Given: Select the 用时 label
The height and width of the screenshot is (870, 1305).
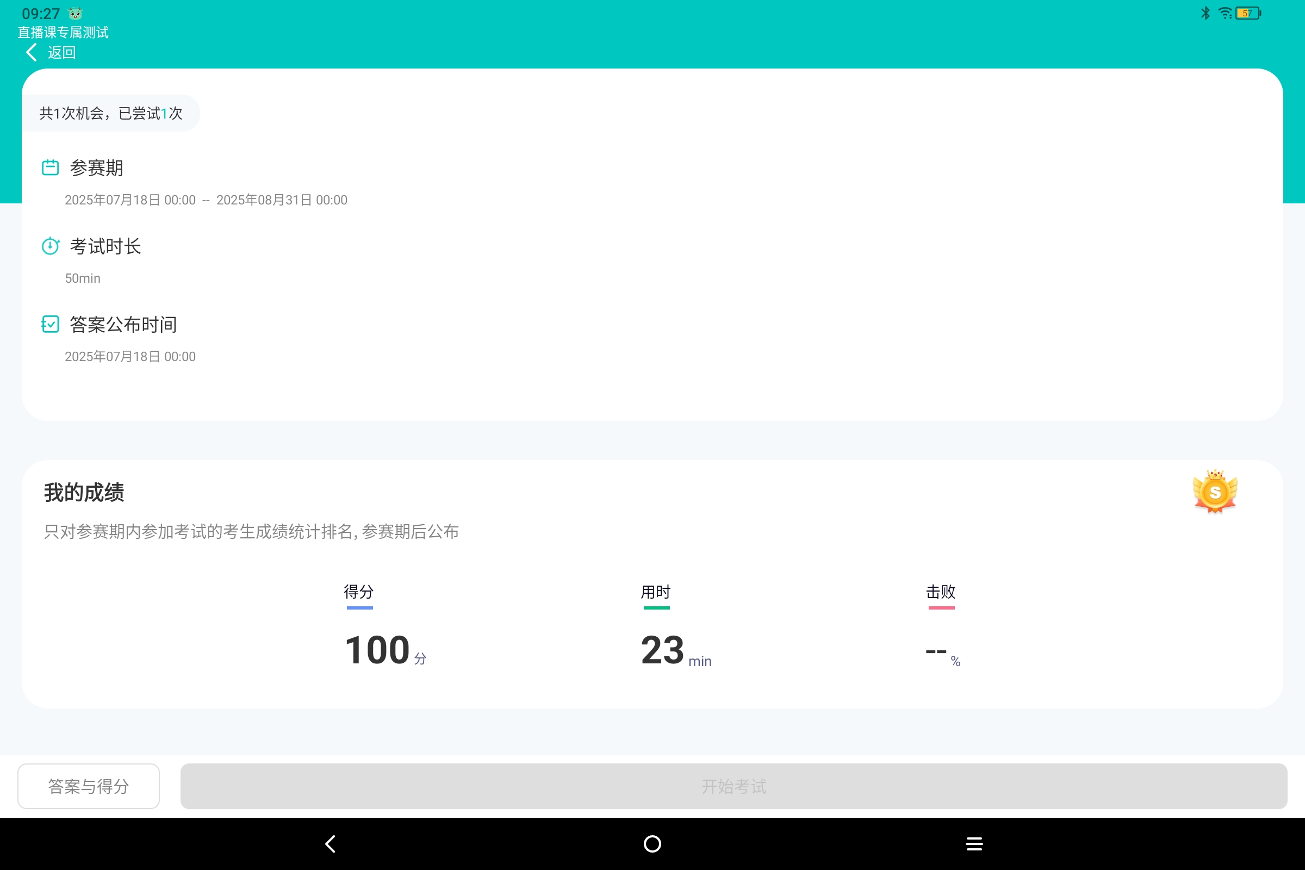Looking at the screenshot, I should point(656,592).
